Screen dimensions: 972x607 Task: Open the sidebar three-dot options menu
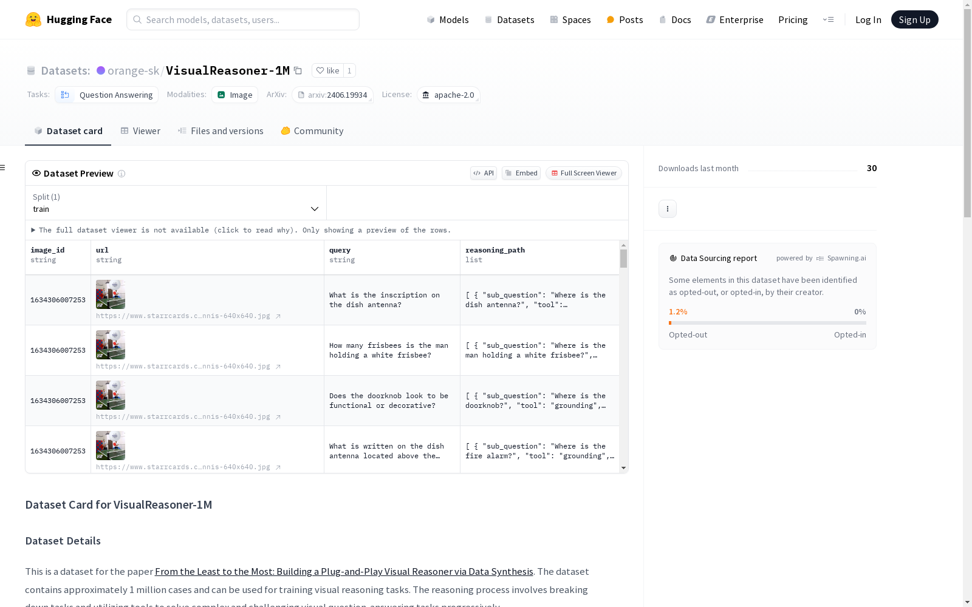(x=668, y=209)
